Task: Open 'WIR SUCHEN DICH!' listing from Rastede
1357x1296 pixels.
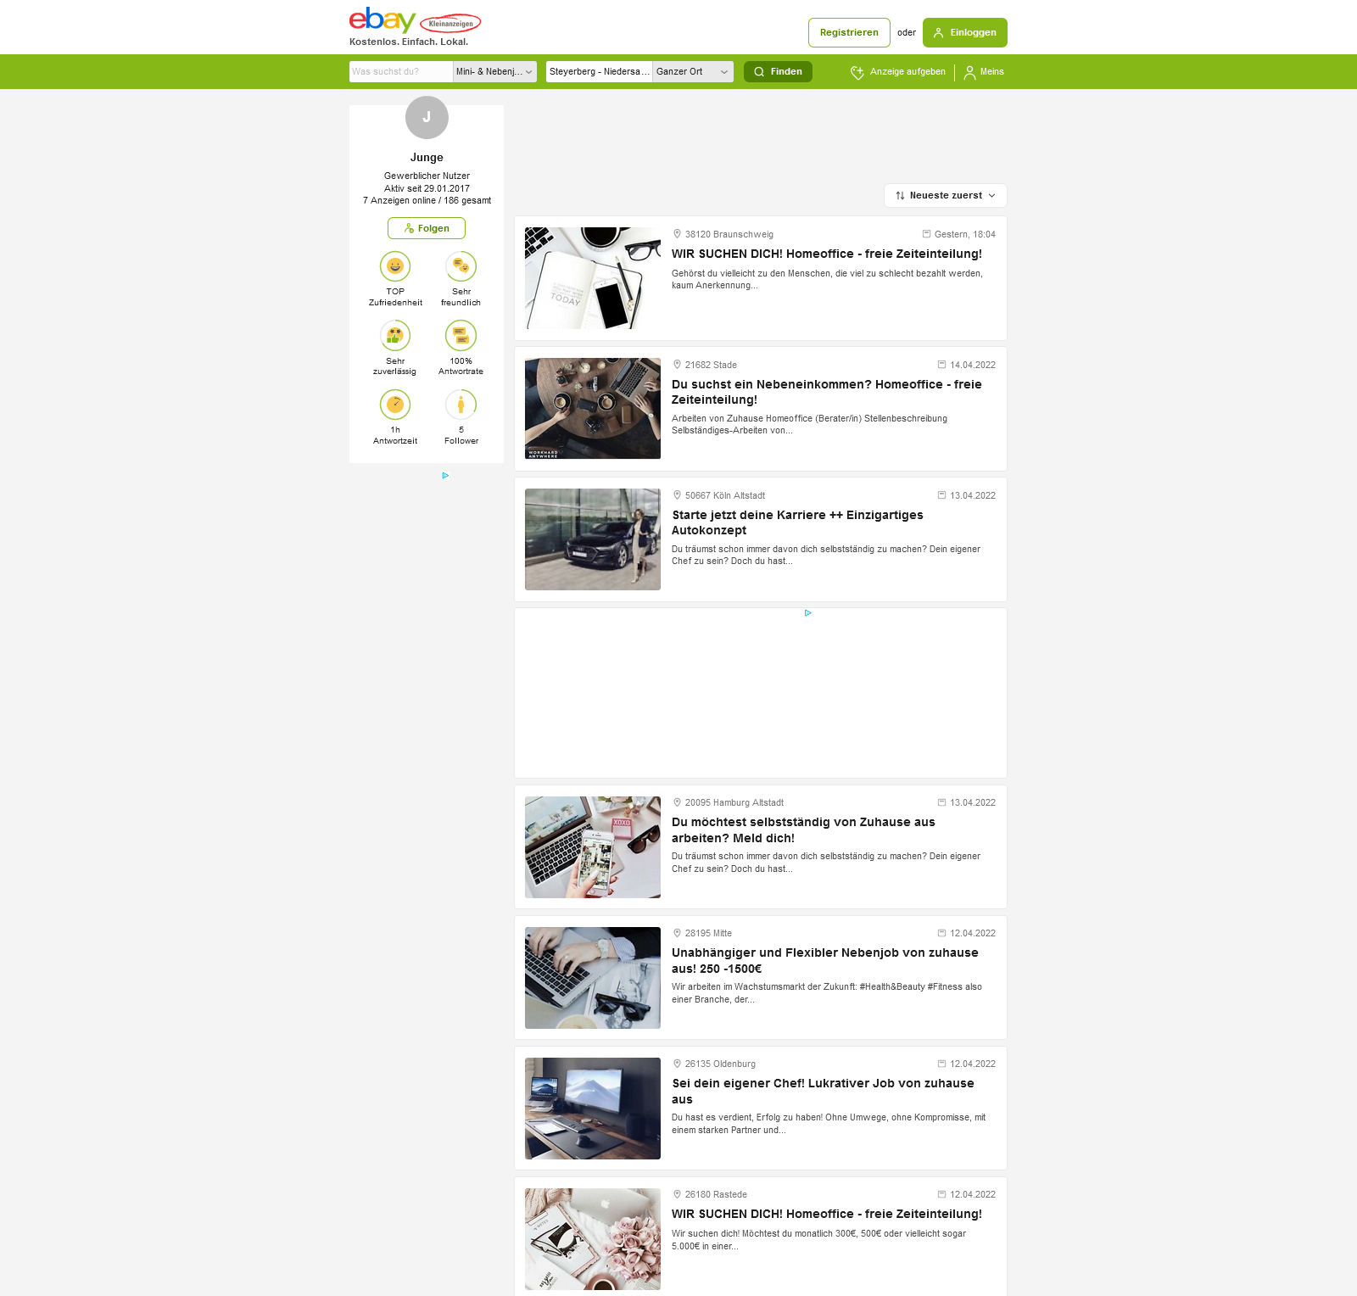Action: coord(827,1214)
